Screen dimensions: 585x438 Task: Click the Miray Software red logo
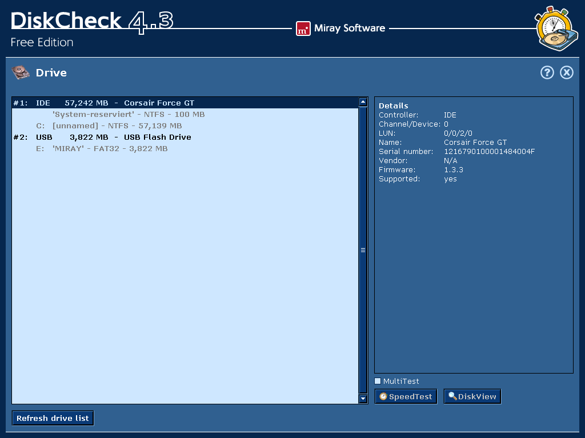(x=303, y=29)
